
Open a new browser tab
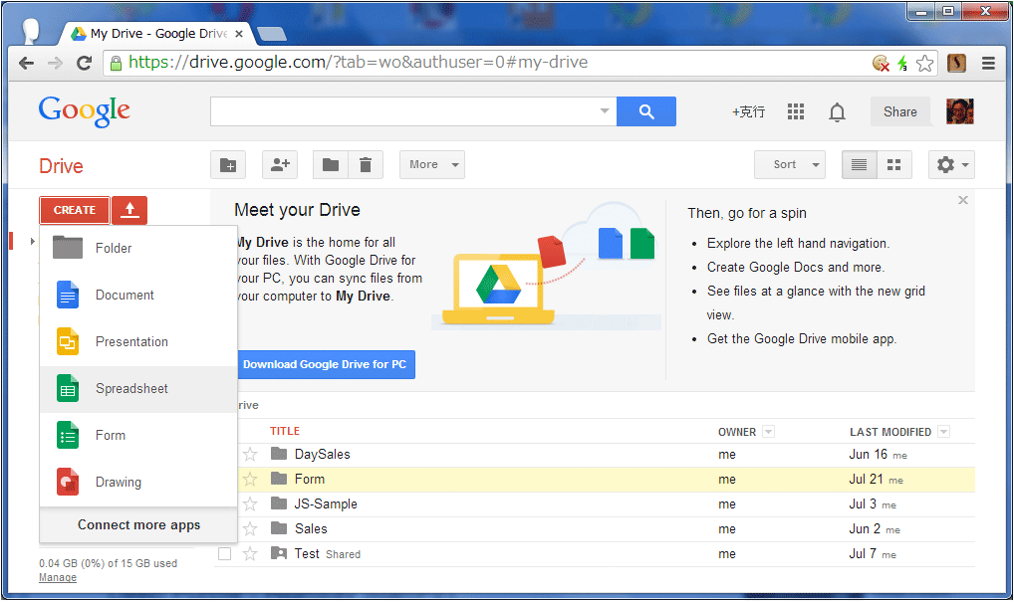272,34
